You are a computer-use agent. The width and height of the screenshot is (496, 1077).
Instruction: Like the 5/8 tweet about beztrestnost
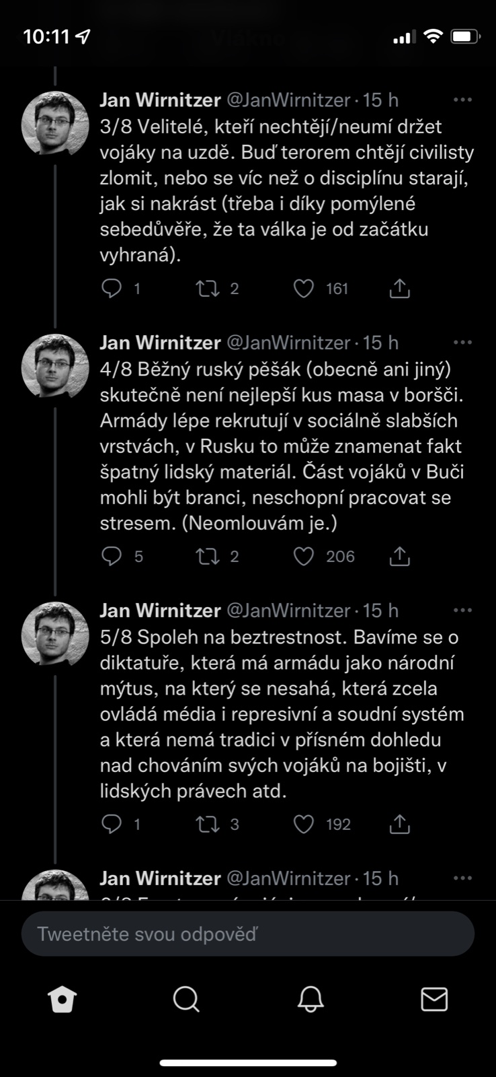point(304,825)
